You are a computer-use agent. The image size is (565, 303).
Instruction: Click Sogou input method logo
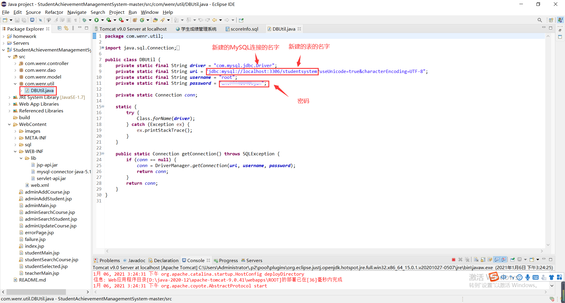coord(494,277)
